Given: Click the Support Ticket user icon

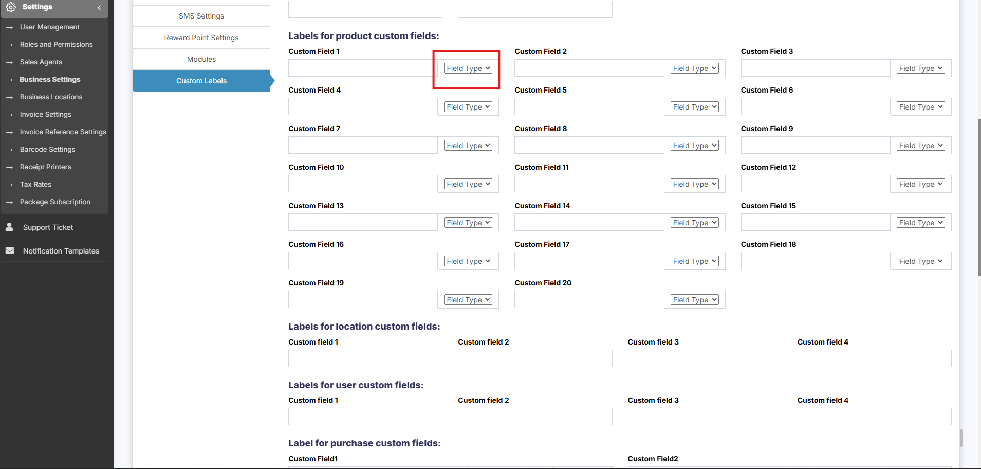Looking at the screenshot, I should click(9, 227).
